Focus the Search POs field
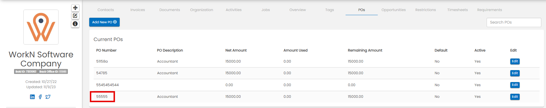The image size is (546, 108). click(x=514, y=22)
